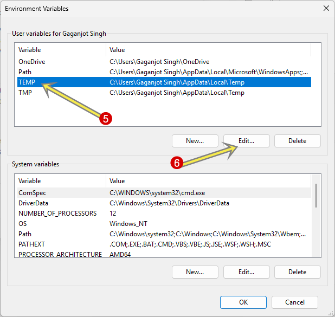Click the Windows_NT value
This screenshot has width=335, height=317.
(x=128, y=223)
